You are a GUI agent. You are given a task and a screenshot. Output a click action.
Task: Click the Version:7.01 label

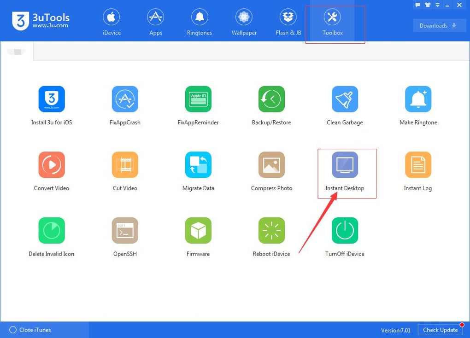[396, 330]
